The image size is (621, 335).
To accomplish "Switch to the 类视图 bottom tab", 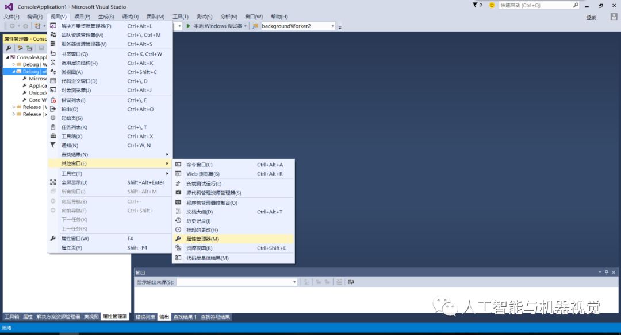I will 91,317.
